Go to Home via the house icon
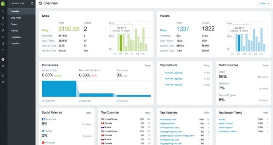Screen dimensions: 273x145 click(x=3, y=17)
